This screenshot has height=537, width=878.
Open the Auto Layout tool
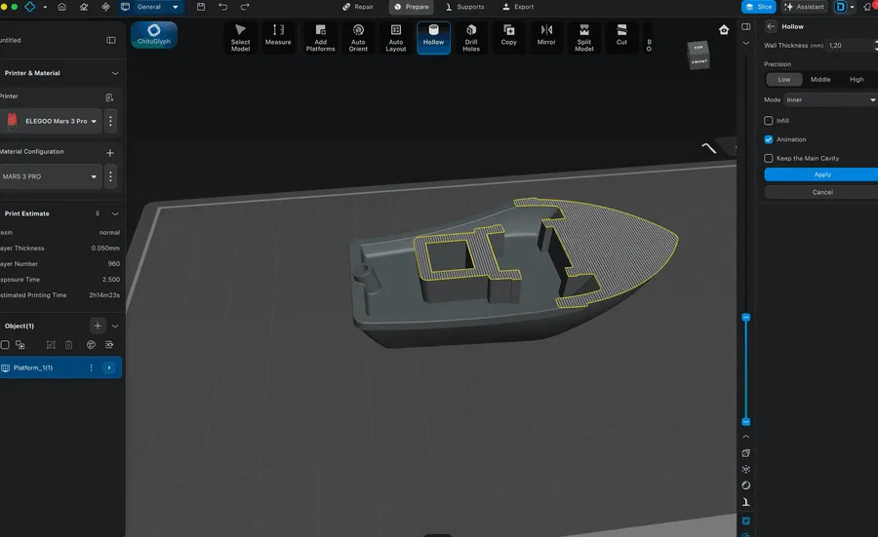[x=396, y=37]
